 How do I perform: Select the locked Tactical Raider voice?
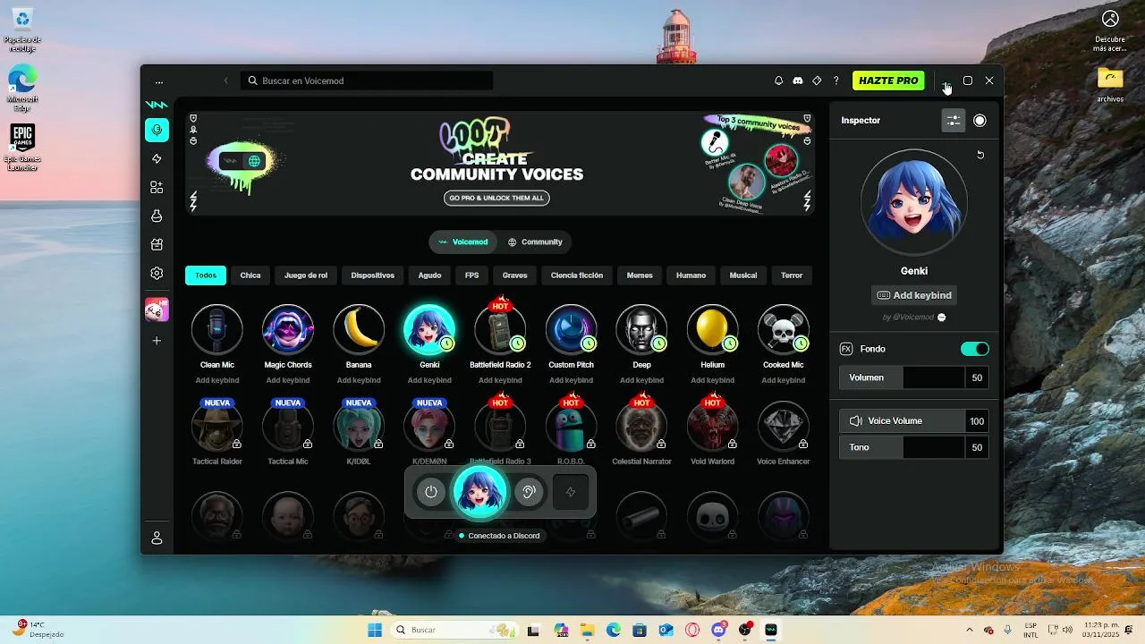(217, 427)
